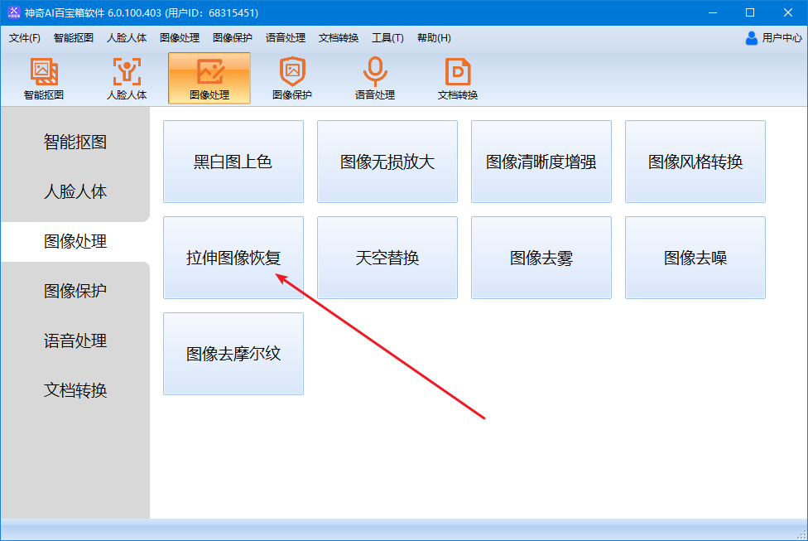Select the 图像处理 toolbar icon

(x=209, y=79)
